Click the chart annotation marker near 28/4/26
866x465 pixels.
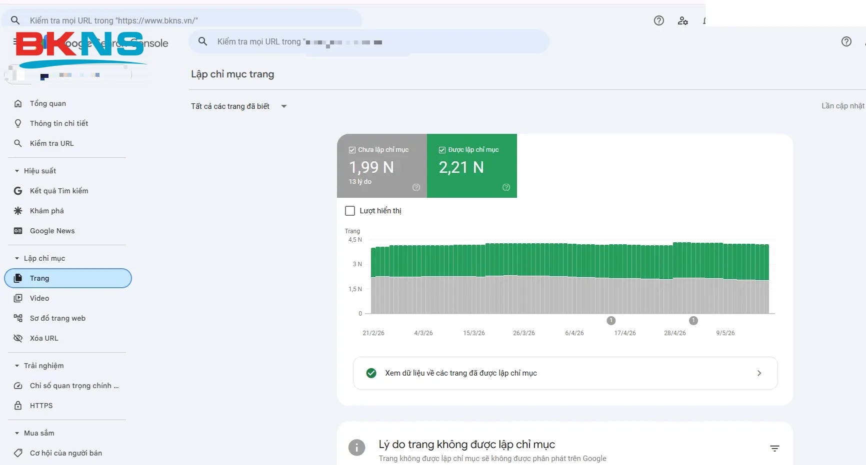[x=693, y=321]
